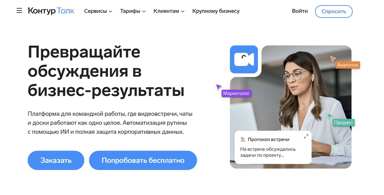The image size is (384, 195).
Task: Click the orange cursor arrow above Аналитик
Action: point(333,59)
